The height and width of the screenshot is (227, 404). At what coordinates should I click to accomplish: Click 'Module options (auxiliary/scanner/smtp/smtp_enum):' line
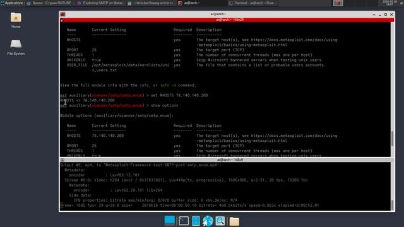point(117,115)
